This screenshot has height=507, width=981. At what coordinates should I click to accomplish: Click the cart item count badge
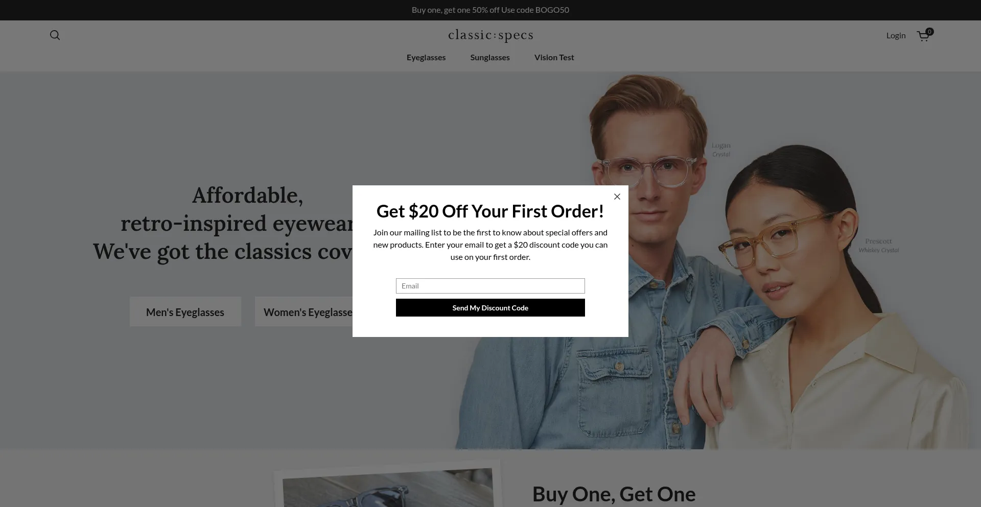click(x=929, y=32)
